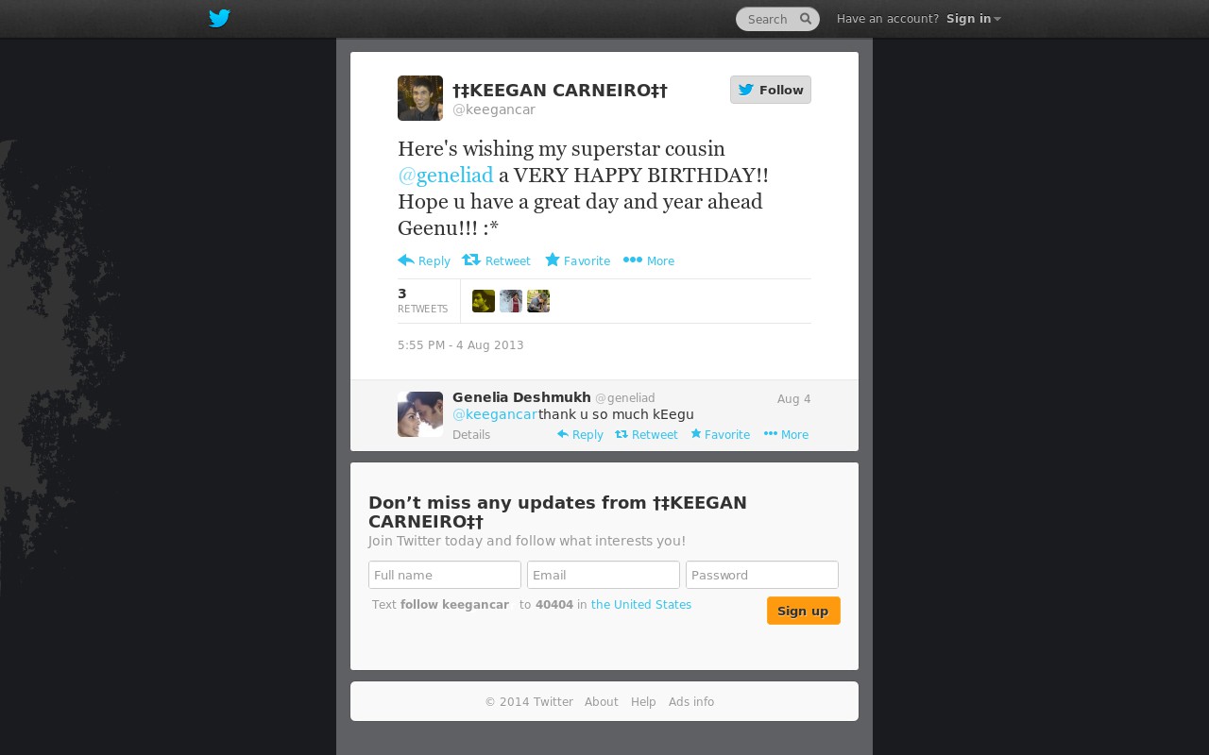Open the third retweeter's avatar
Viewport: 1209px width, 755px height.
click(x=538, y=301)
